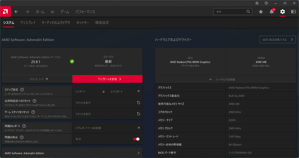Image resolution: width=299 pixels, height=158 pixels.
Task: Show help for 出荷時設定へのリセット
Action: [34, 101]
